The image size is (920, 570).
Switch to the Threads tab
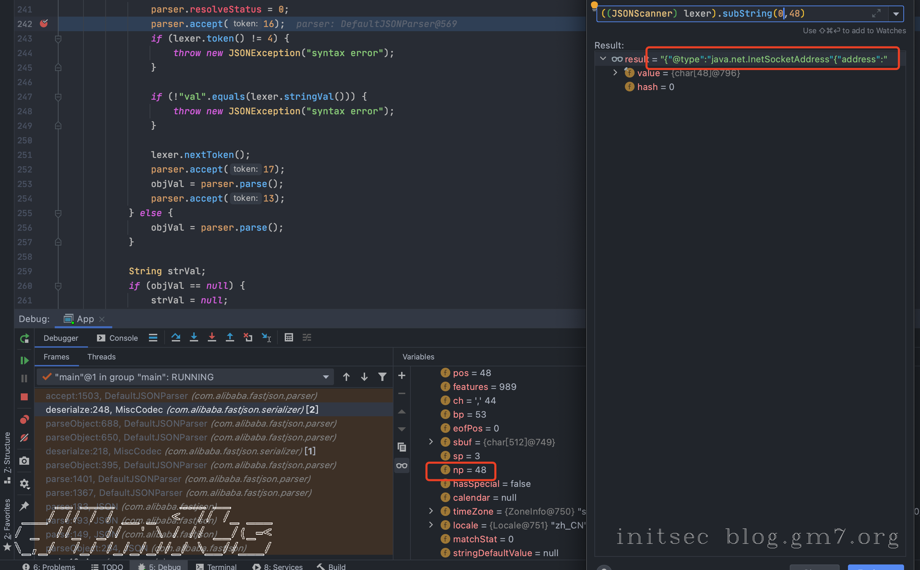[101, 357]
